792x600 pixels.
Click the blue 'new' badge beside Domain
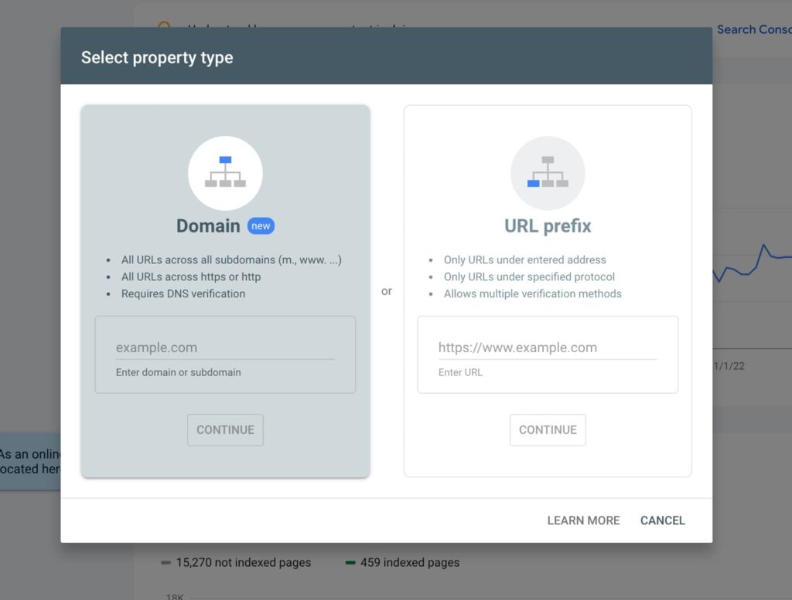261,226
